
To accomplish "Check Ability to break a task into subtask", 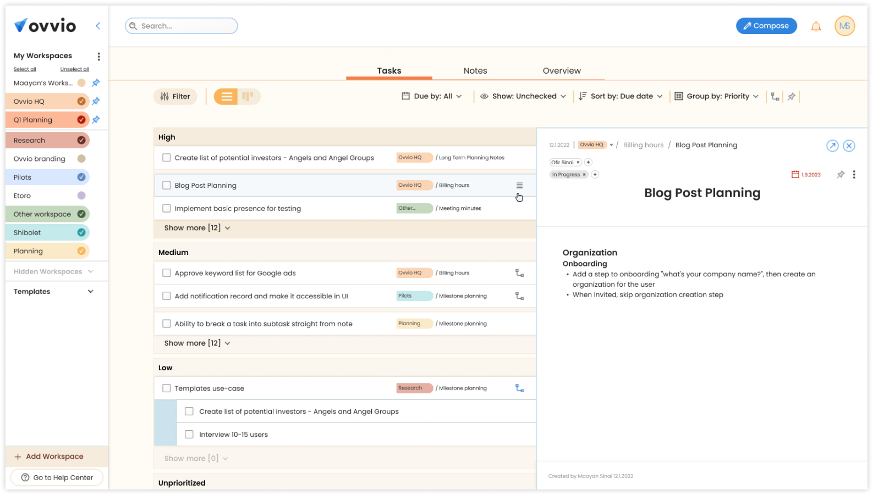I will (167, 324).
